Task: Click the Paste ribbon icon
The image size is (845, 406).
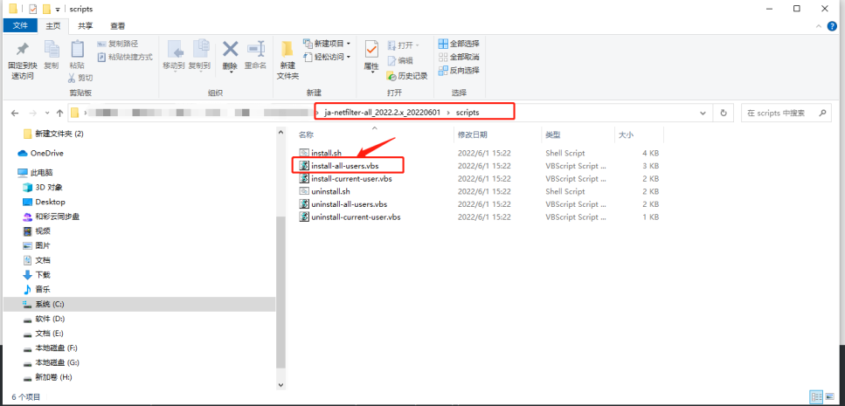Action: 77,49
